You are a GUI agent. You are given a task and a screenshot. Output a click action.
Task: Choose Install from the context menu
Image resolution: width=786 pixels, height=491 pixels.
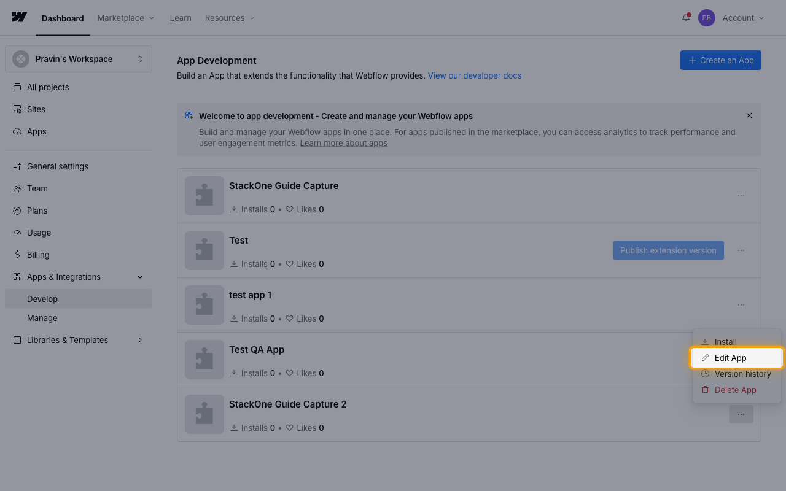coord(737,342)
